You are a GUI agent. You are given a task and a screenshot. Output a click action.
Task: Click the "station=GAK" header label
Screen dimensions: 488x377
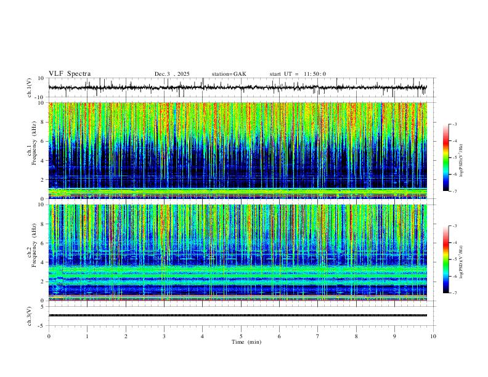pos(229,74)
